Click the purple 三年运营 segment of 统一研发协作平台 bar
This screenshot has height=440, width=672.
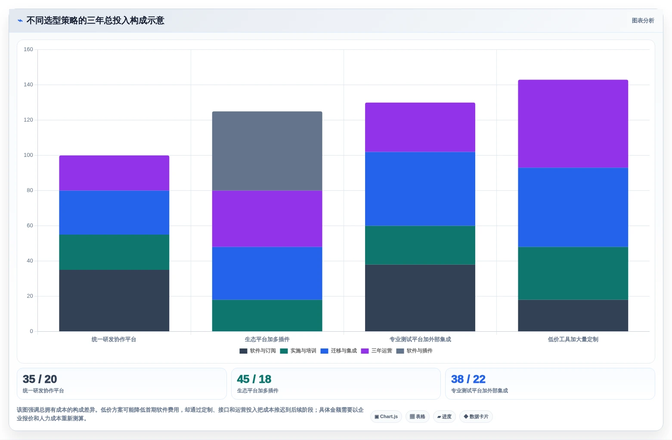[x=114, y=173]
